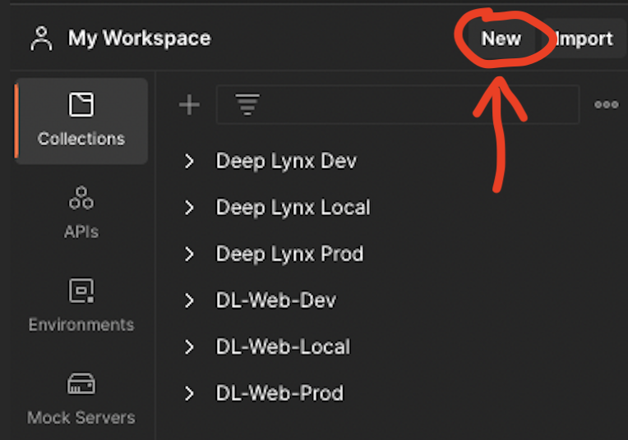
Task: Click the filter icon in search bar
Action: [x=247, y=104]
